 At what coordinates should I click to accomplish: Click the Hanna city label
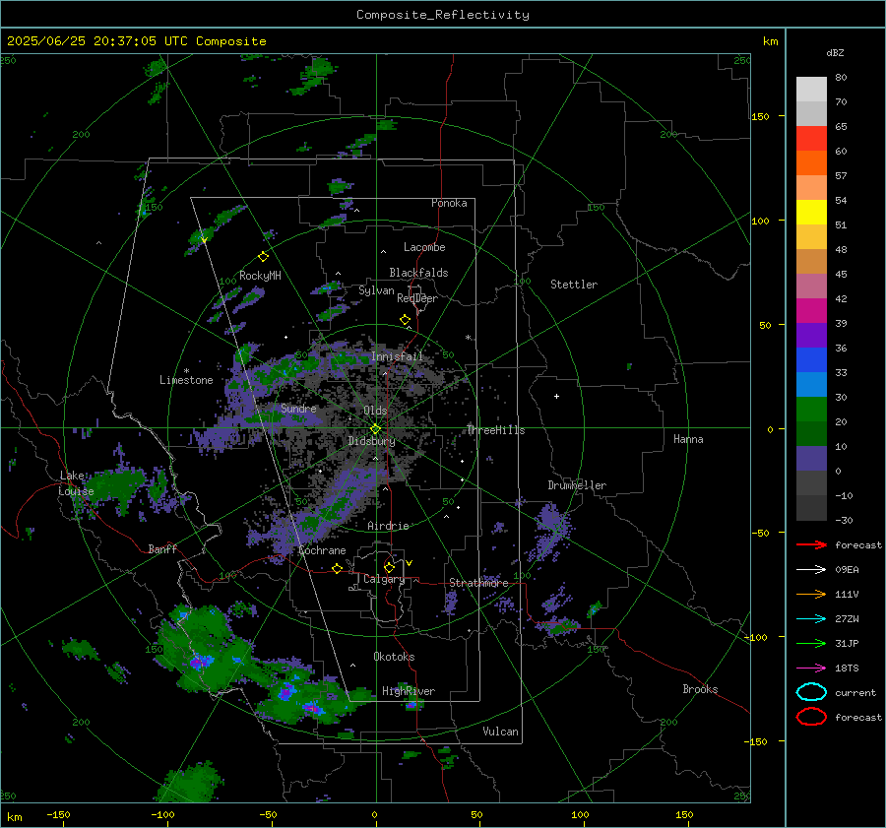(688, 439)
